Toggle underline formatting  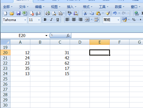(58, 20)
